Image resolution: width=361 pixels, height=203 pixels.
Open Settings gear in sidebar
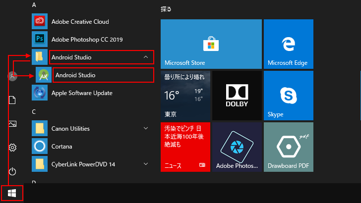pos(12,148)
